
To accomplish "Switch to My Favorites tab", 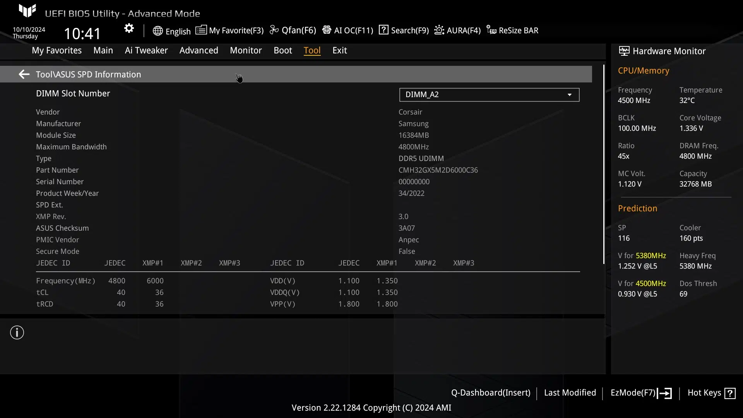I will coord(56,50).
